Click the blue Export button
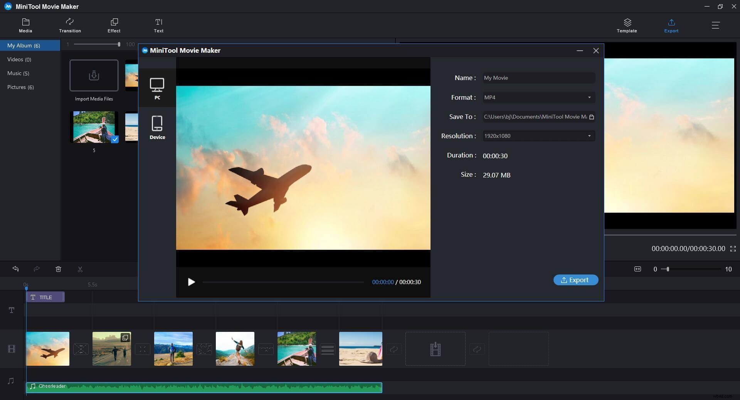The height and width of the screenshot is (400, 740). click(x=575, y=280)
